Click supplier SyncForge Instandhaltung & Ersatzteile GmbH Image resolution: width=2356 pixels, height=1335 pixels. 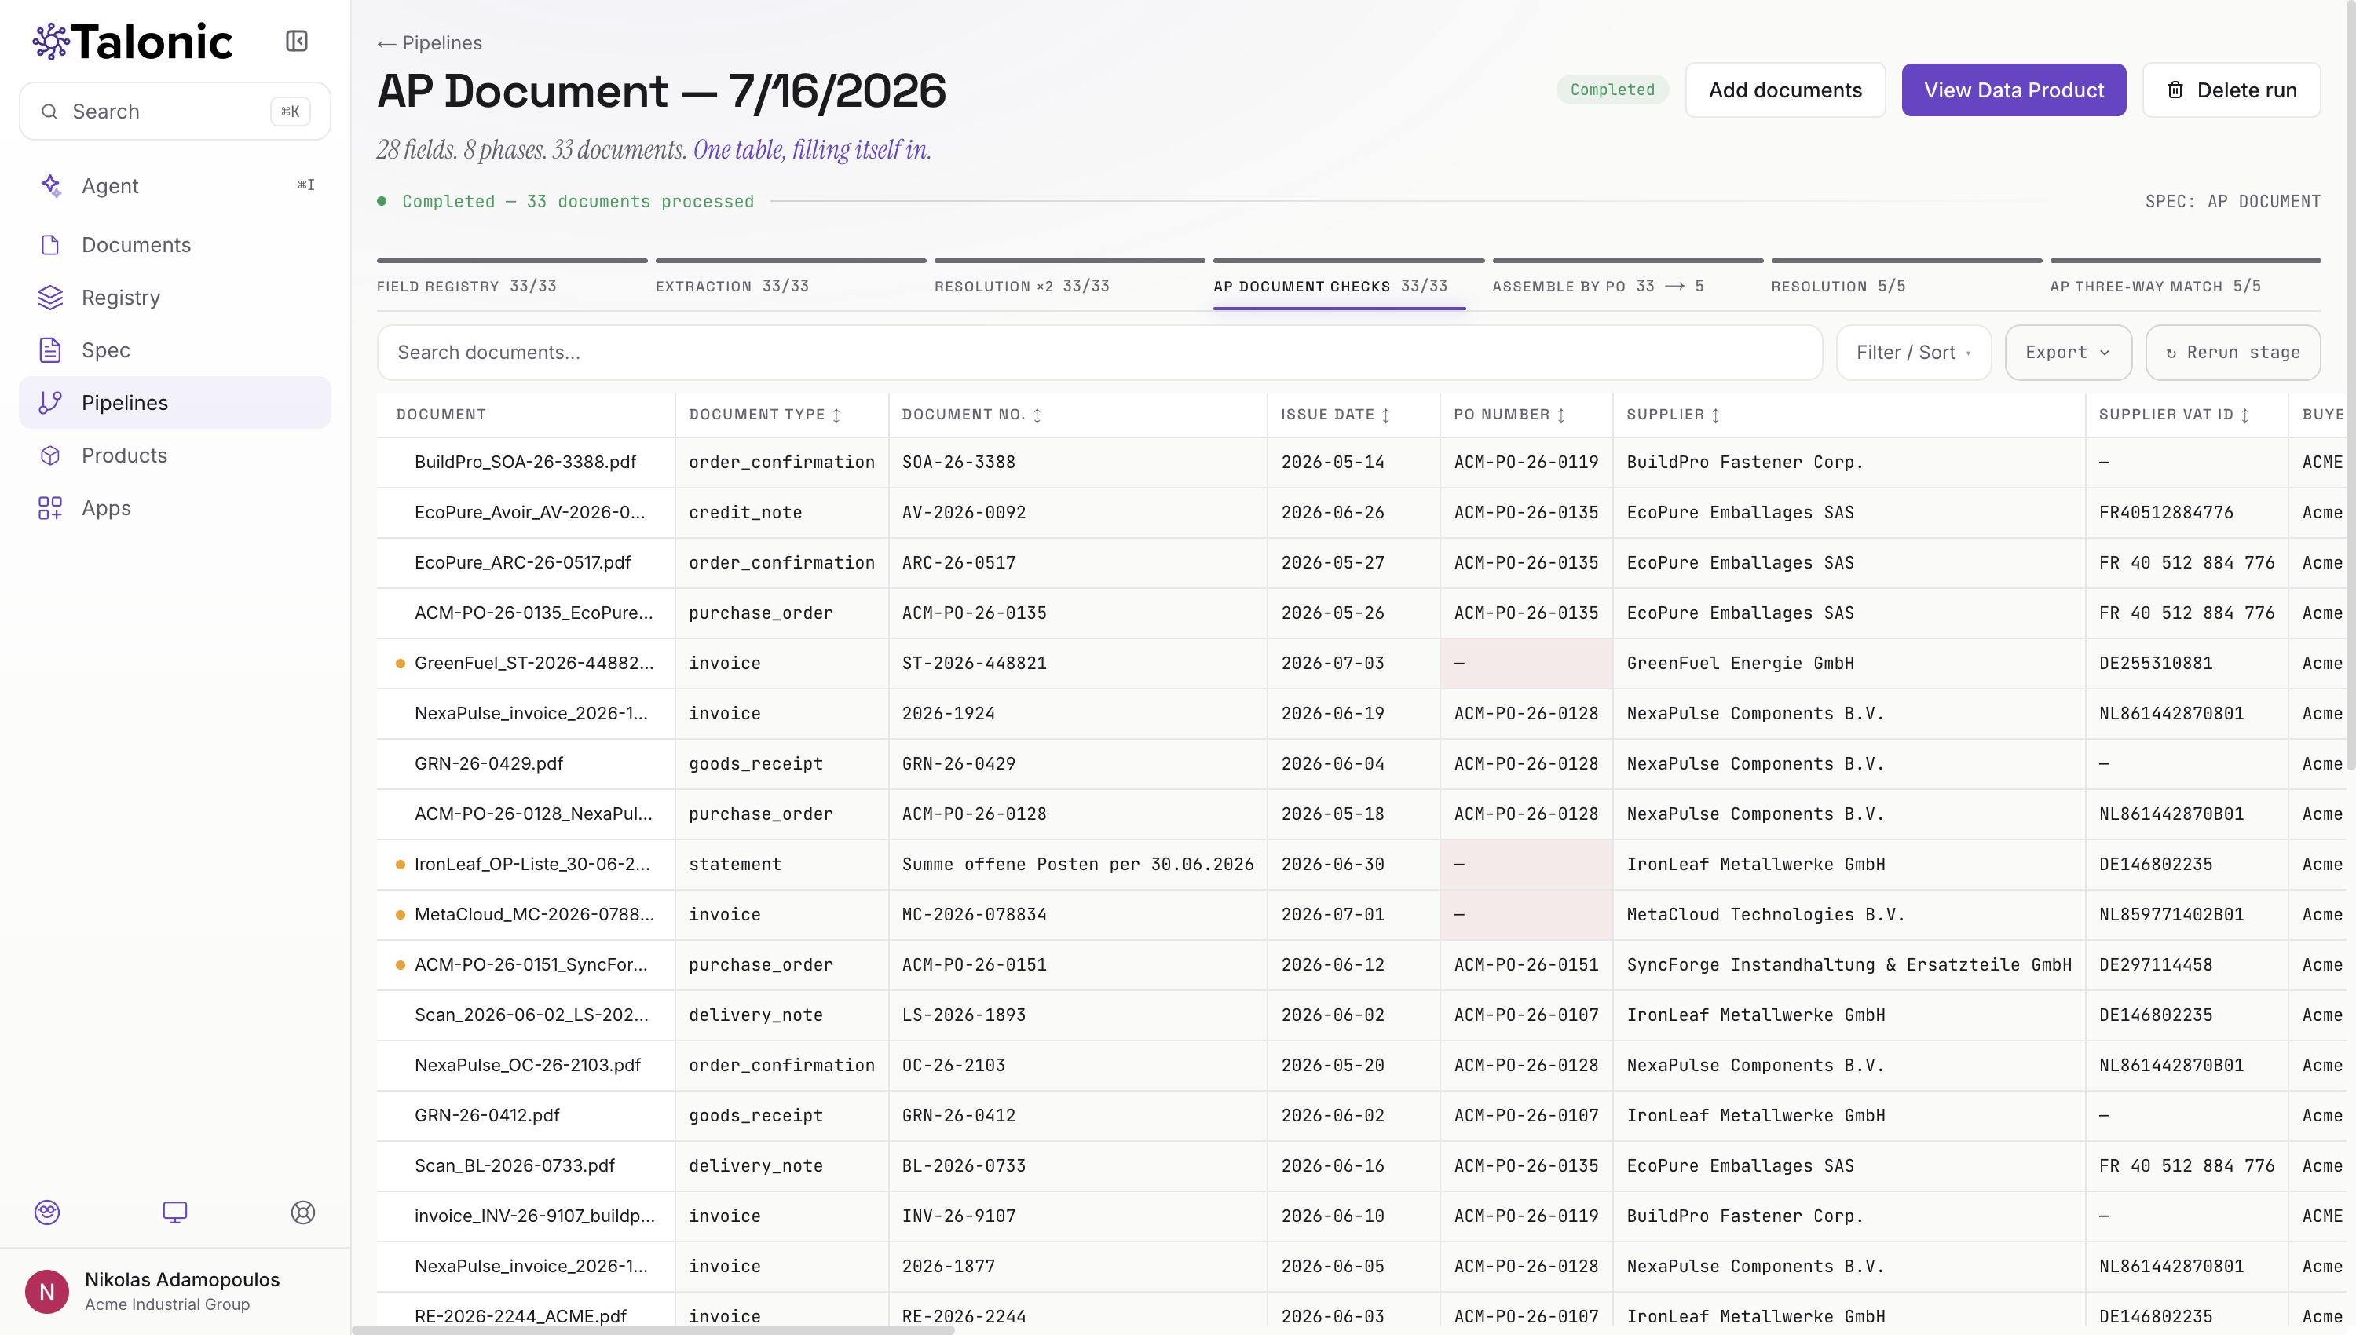click(x=1848, y=965)
